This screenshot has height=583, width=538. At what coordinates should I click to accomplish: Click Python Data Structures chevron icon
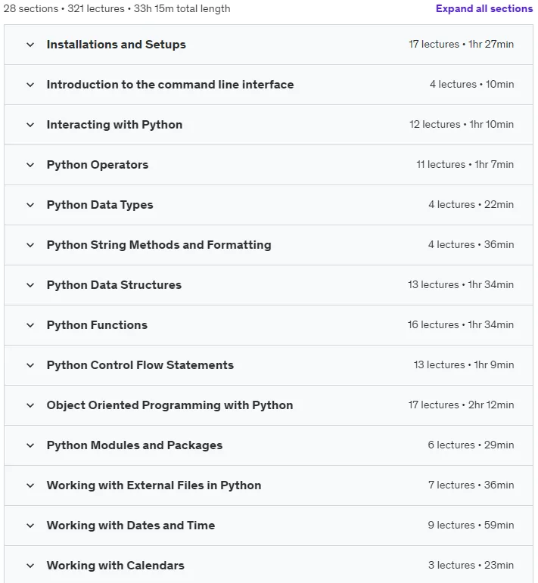coord(30,285)
